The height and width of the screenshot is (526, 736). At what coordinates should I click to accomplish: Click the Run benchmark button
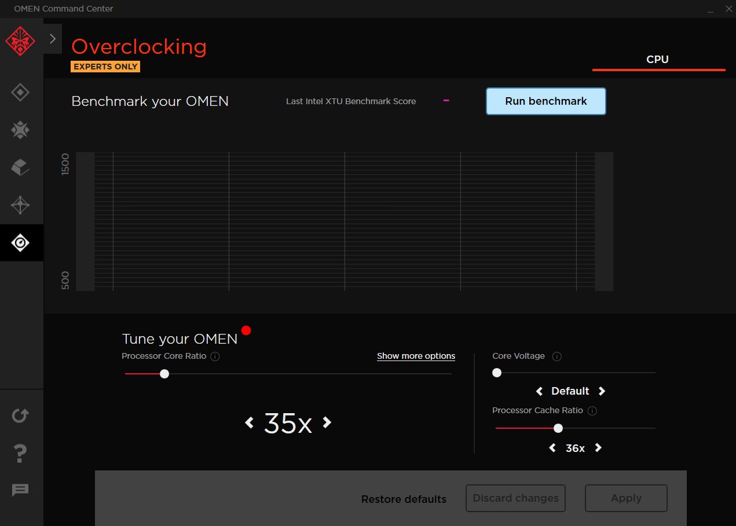pyautogui.click(x=546, y=101)
